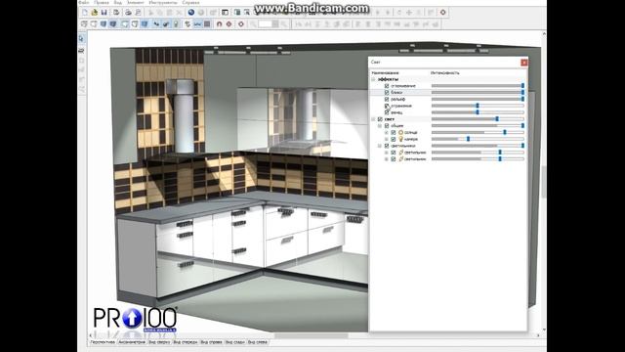Click the window layout icon in toolbar
625x352 pixels.
(x=226, y=13)
